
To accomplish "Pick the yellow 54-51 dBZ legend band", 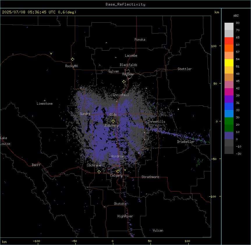I will (x=229, y=63).
